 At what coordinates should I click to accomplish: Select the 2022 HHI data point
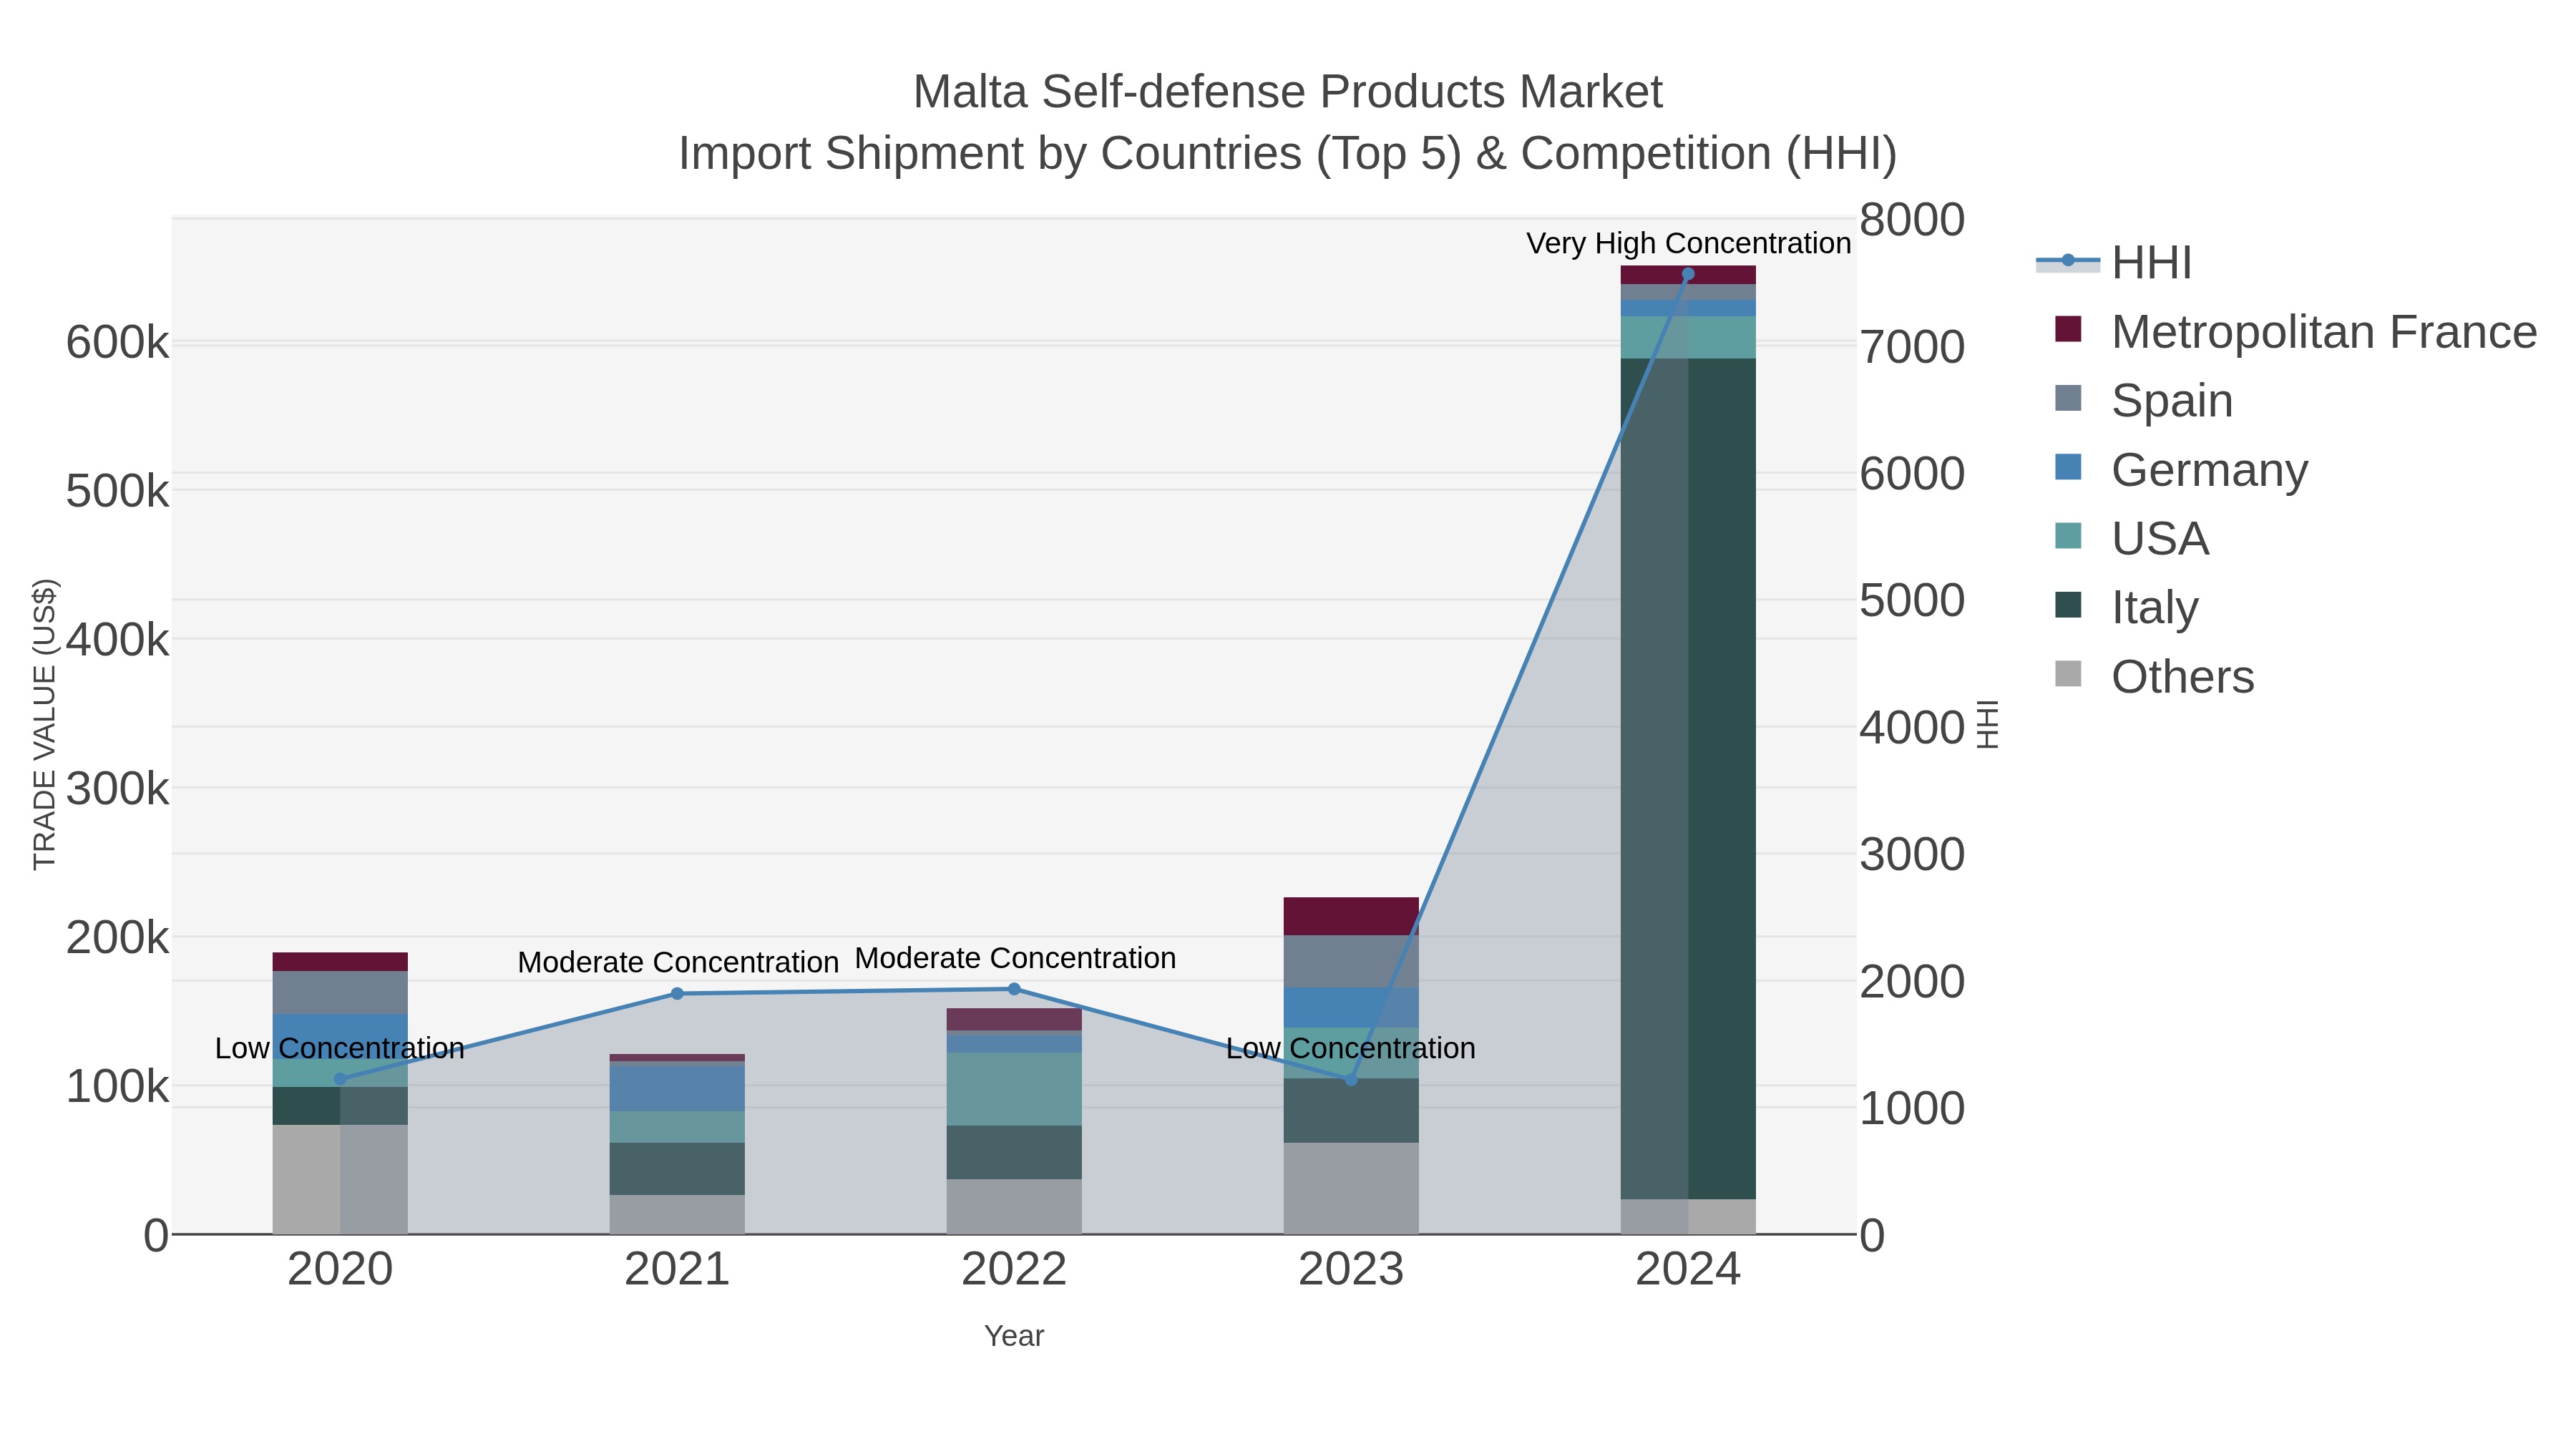pyautogui.click(x=1014, y=989)
